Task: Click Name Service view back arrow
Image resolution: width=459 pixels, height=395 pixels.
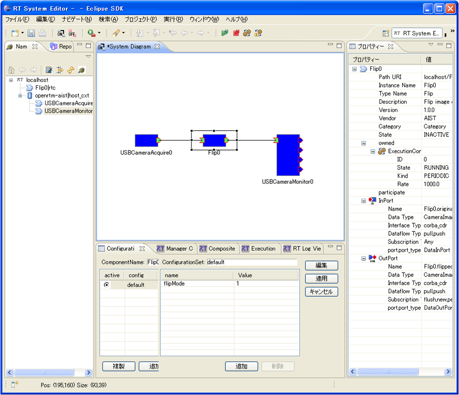Action: point(22,70)
